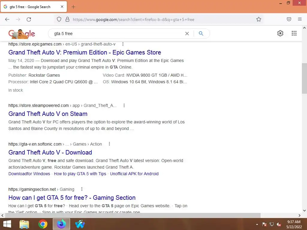The width and height of the screenshot is (307, 230).
Task: Open How can I get GTA 5 for free
Action: [x=72, y=198]
